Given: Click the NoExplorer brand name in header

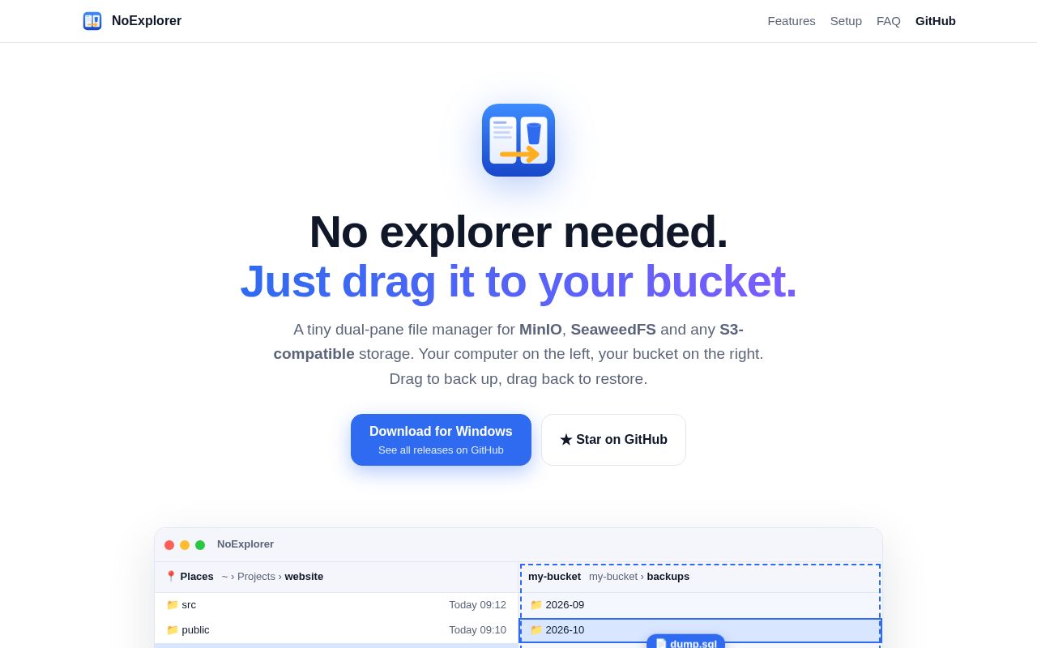Looking at the screenshot, I should pos(147,21).
